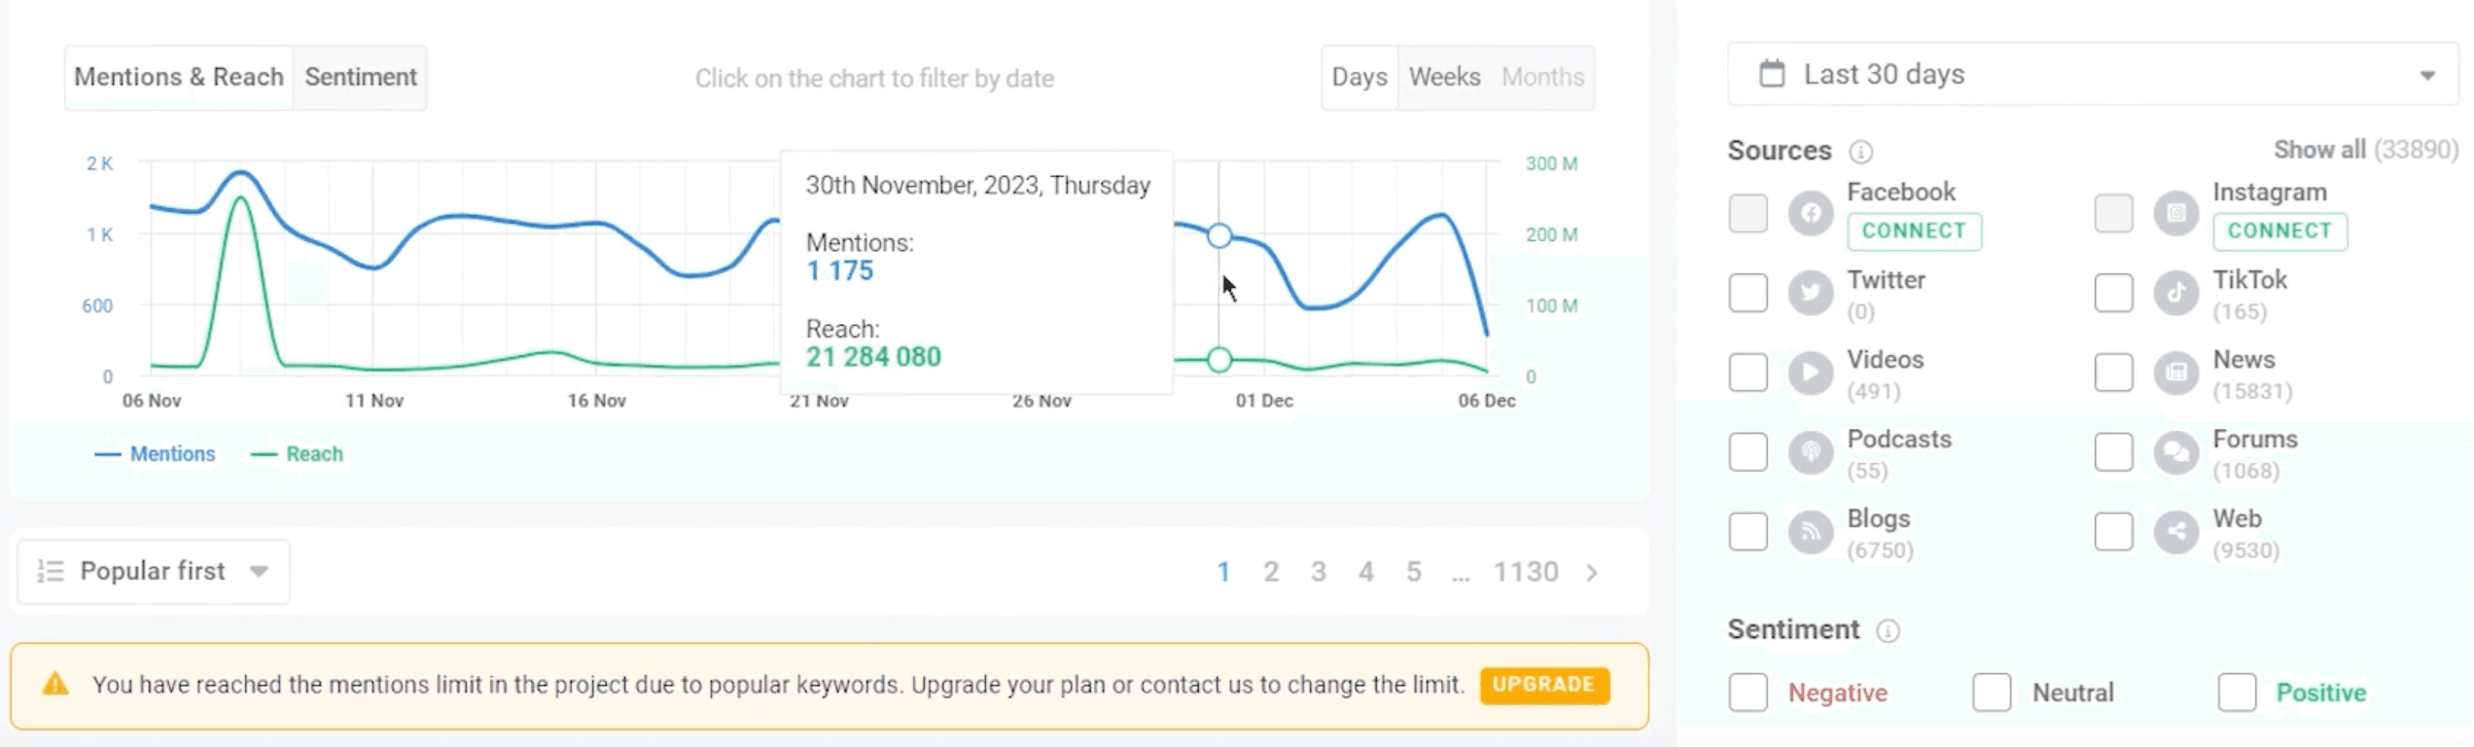This screenshot has width=2474, height=747.
Task: Switch to the Sentiment tab
Action: coord(360,77)
